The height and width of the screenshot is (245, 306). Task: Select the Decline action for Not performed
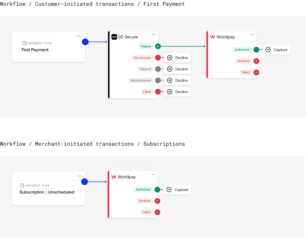(x=177, y=80)
